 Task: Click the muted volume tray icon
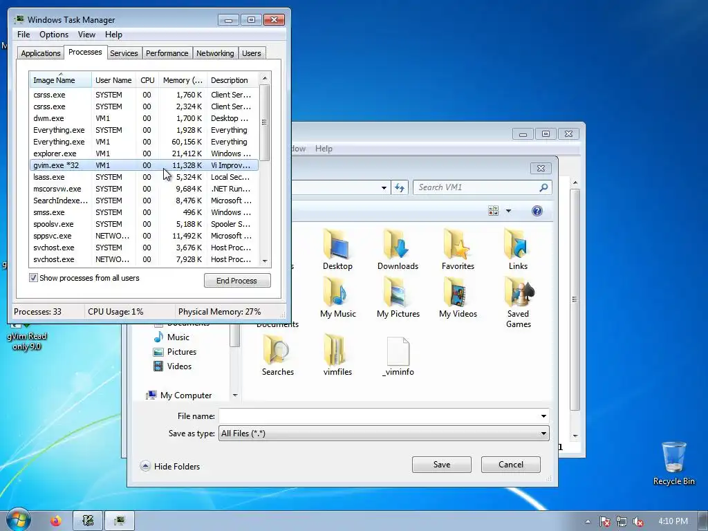(x=638, y=521)
